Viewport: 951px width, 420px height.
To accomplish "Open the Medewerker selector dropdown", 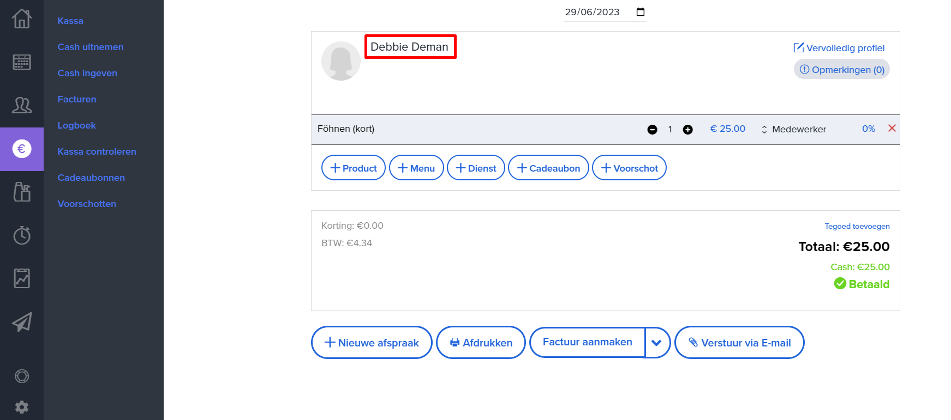I will [x=794, y=129].
